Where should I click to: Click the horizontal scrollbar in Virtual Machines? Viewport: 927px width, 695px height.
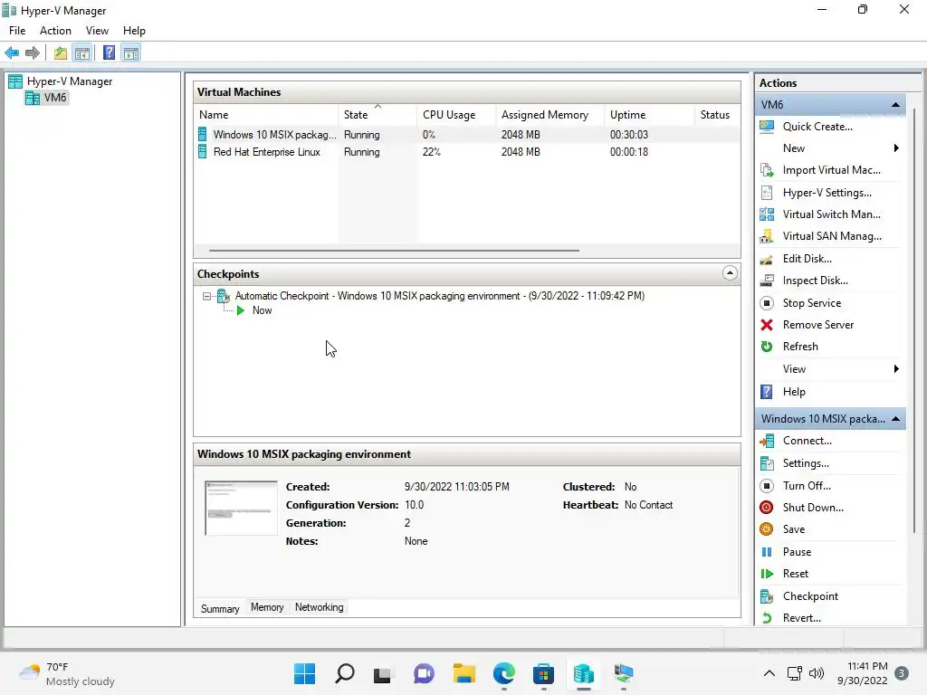tap(394, 251)
